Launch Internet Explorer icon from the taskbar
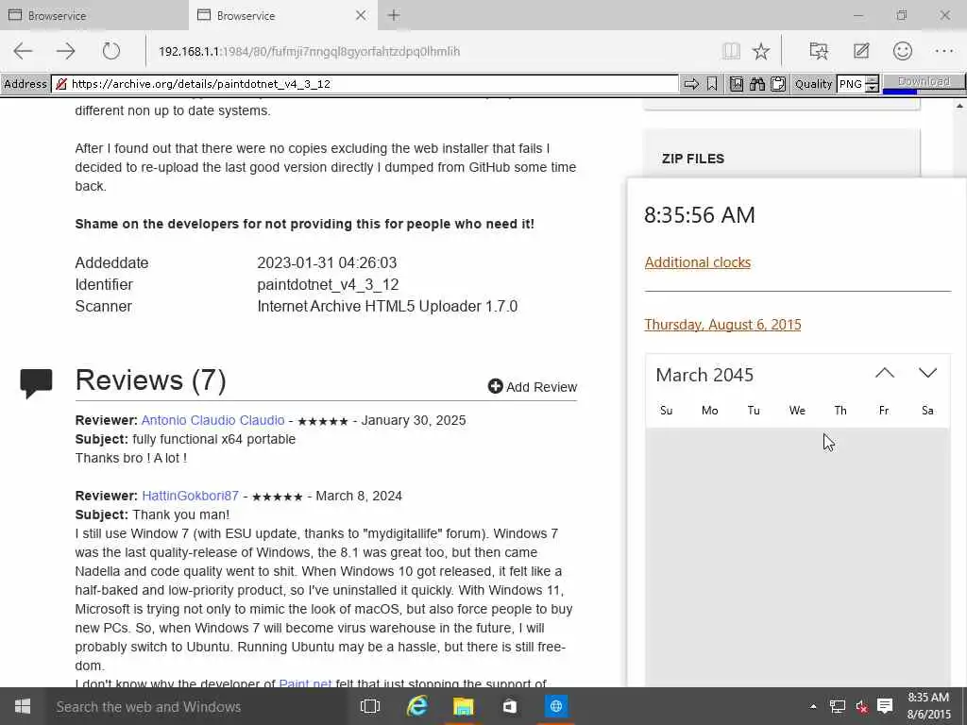Image resolution: width=967 pixels, height=725 pixels. [x=416, y=706]
